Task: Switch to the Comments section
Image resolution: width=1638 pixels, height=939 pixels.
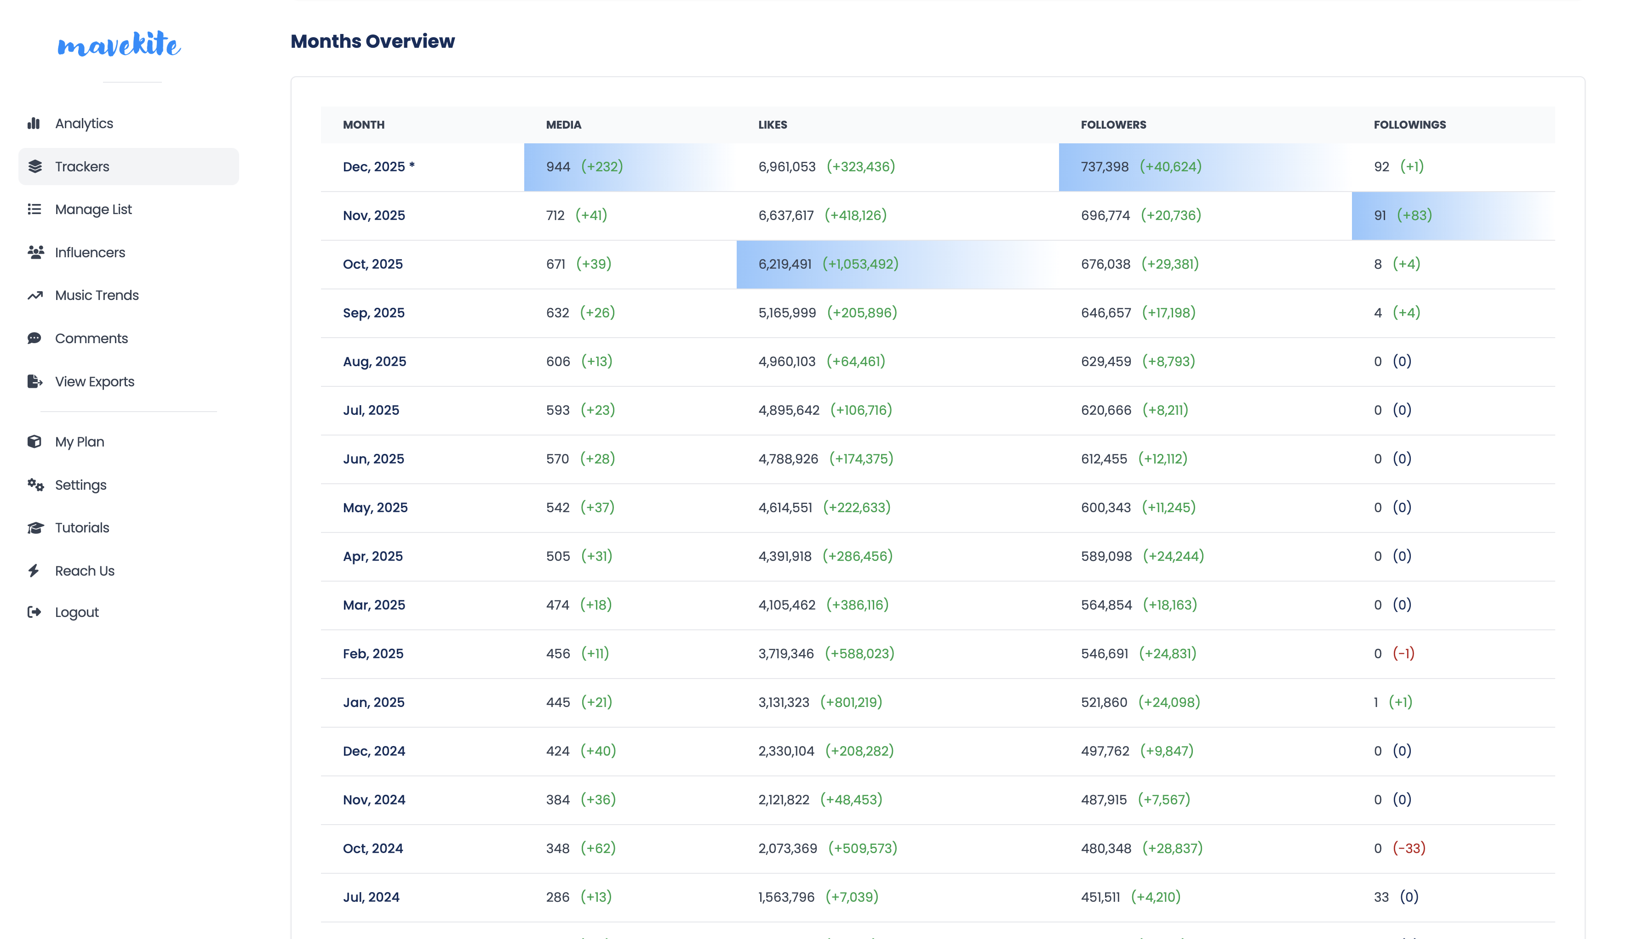Action: pyautogui.click(x=91, y=338)
